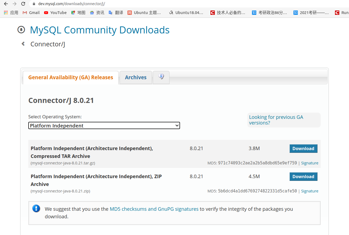Open the 资讯 news bookmark
The height and width of the screenshot is (235, 349).
[x=97, y=13]
